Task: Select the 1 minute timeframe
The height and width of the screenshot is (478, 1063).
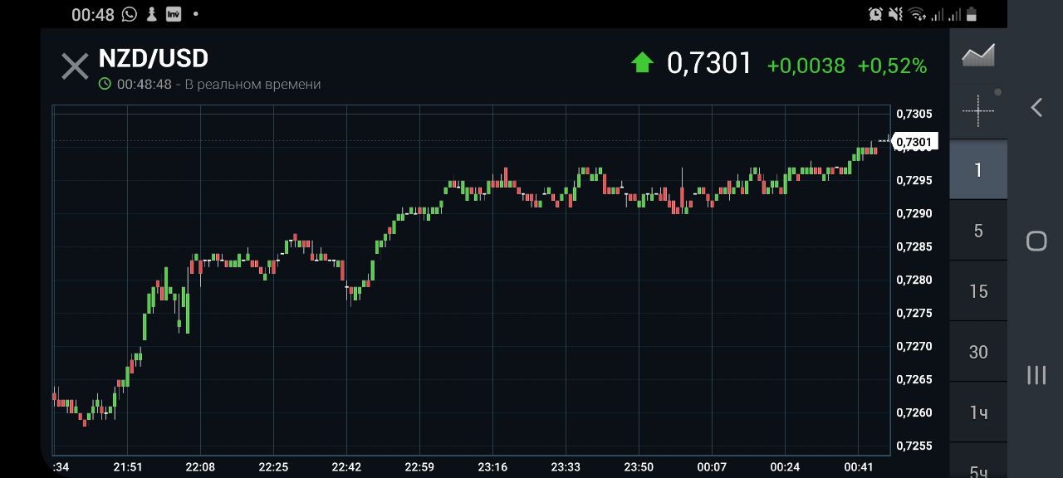Action: 978,170
